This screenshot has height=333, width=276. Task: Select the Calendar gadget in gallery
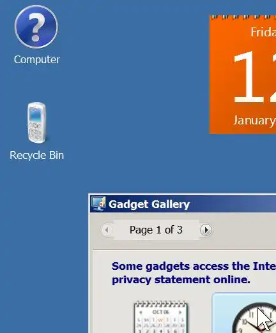click(x=160, y=317)
